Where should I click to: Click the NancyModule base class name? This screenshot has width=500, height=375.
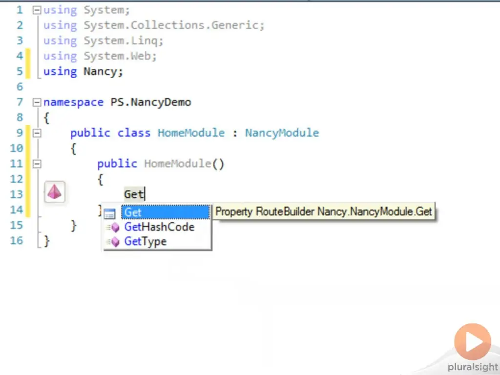click(282, 133)
